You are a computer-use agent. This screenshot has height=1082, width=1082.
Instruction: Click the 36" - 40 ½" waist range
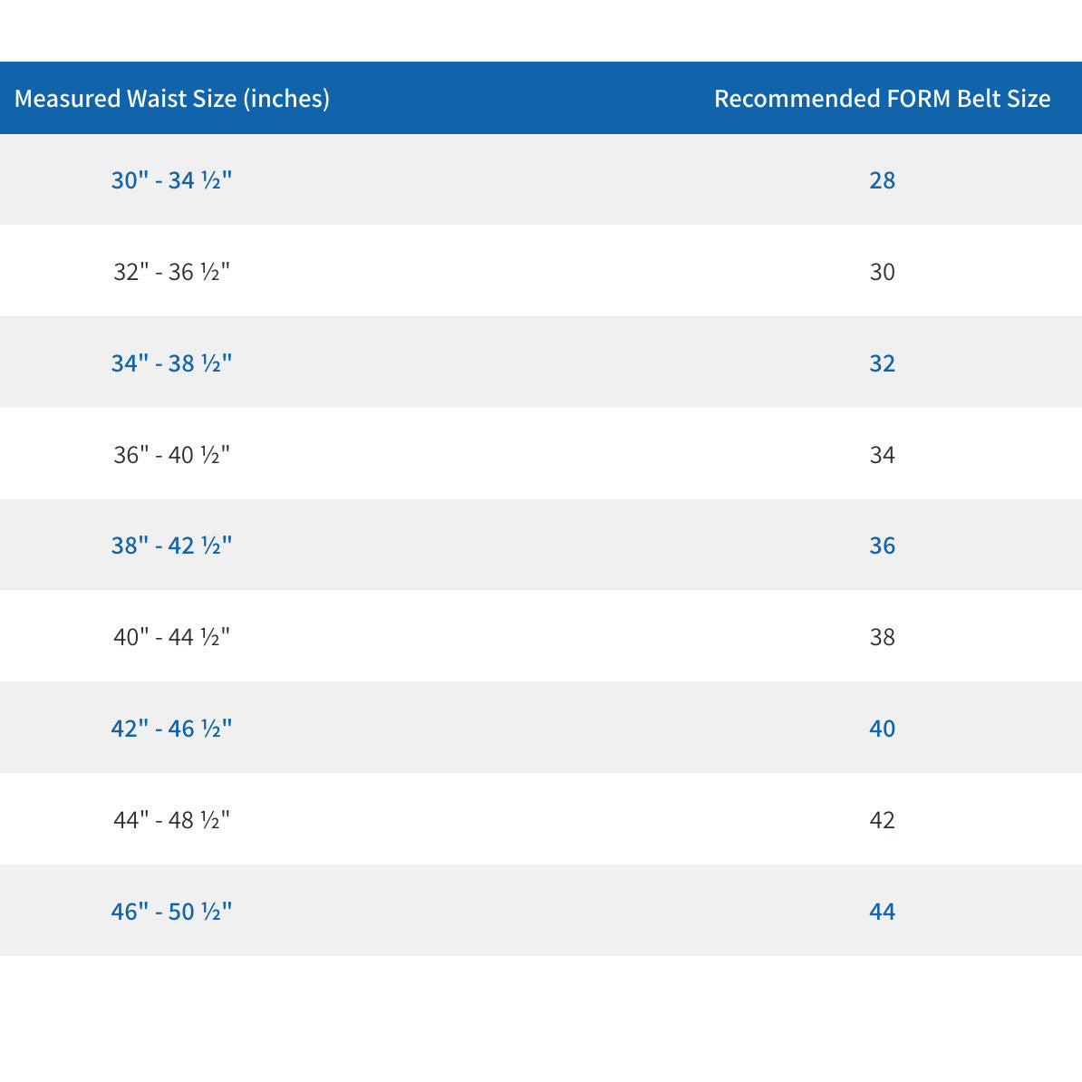point(172,455)
